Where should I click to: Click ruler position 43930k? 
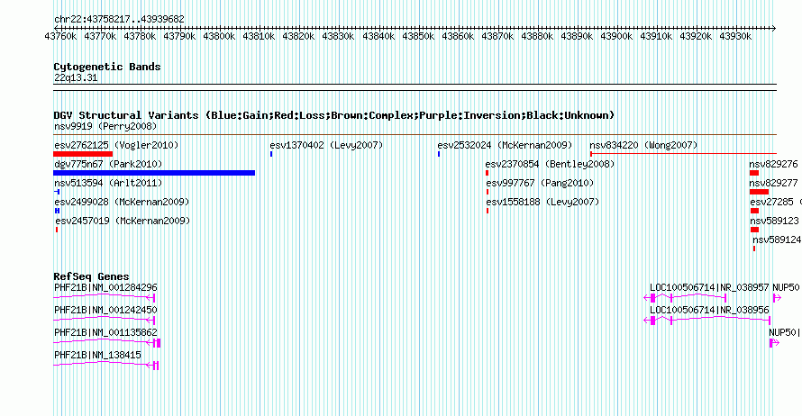coord(735,36)
